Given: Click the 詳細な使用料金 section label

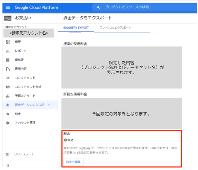Looking at the screenshot, I should (x=75, y=94).
